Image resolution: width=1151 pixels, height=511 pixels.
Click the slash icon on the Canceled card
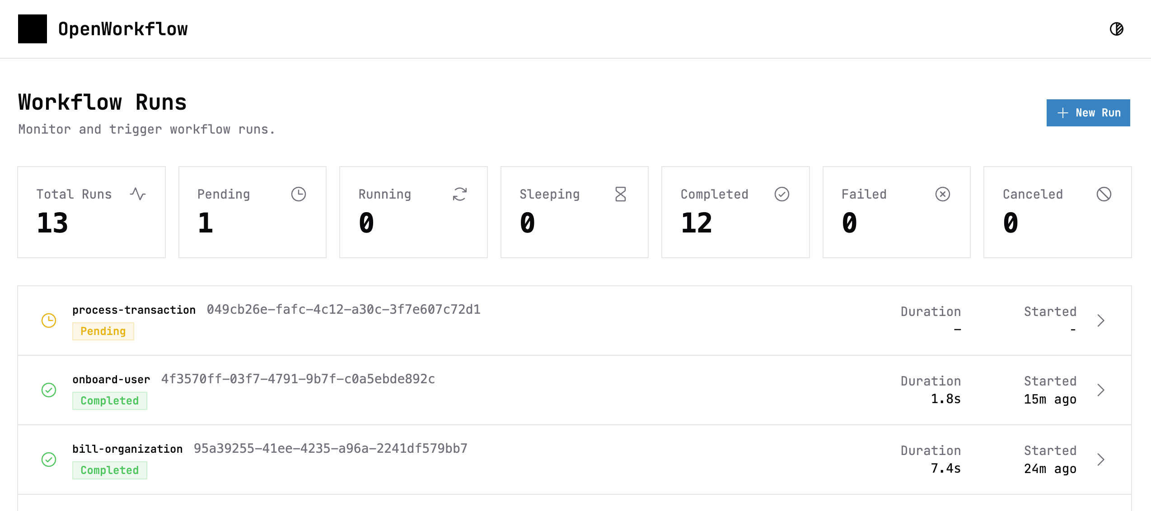coord(1104,194)
